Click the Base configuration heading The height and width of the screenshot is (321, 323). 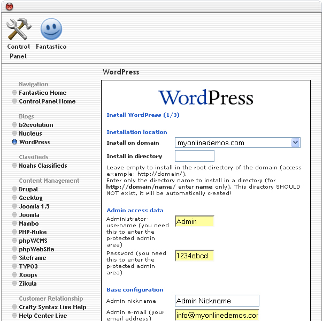[135, 289]
